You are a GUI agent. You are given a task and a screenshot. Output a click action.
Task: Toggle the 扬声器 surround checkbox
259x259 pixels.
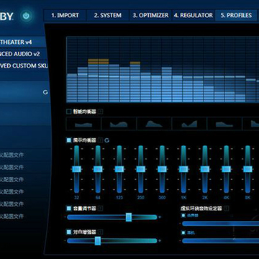click(x=183, y=215)
